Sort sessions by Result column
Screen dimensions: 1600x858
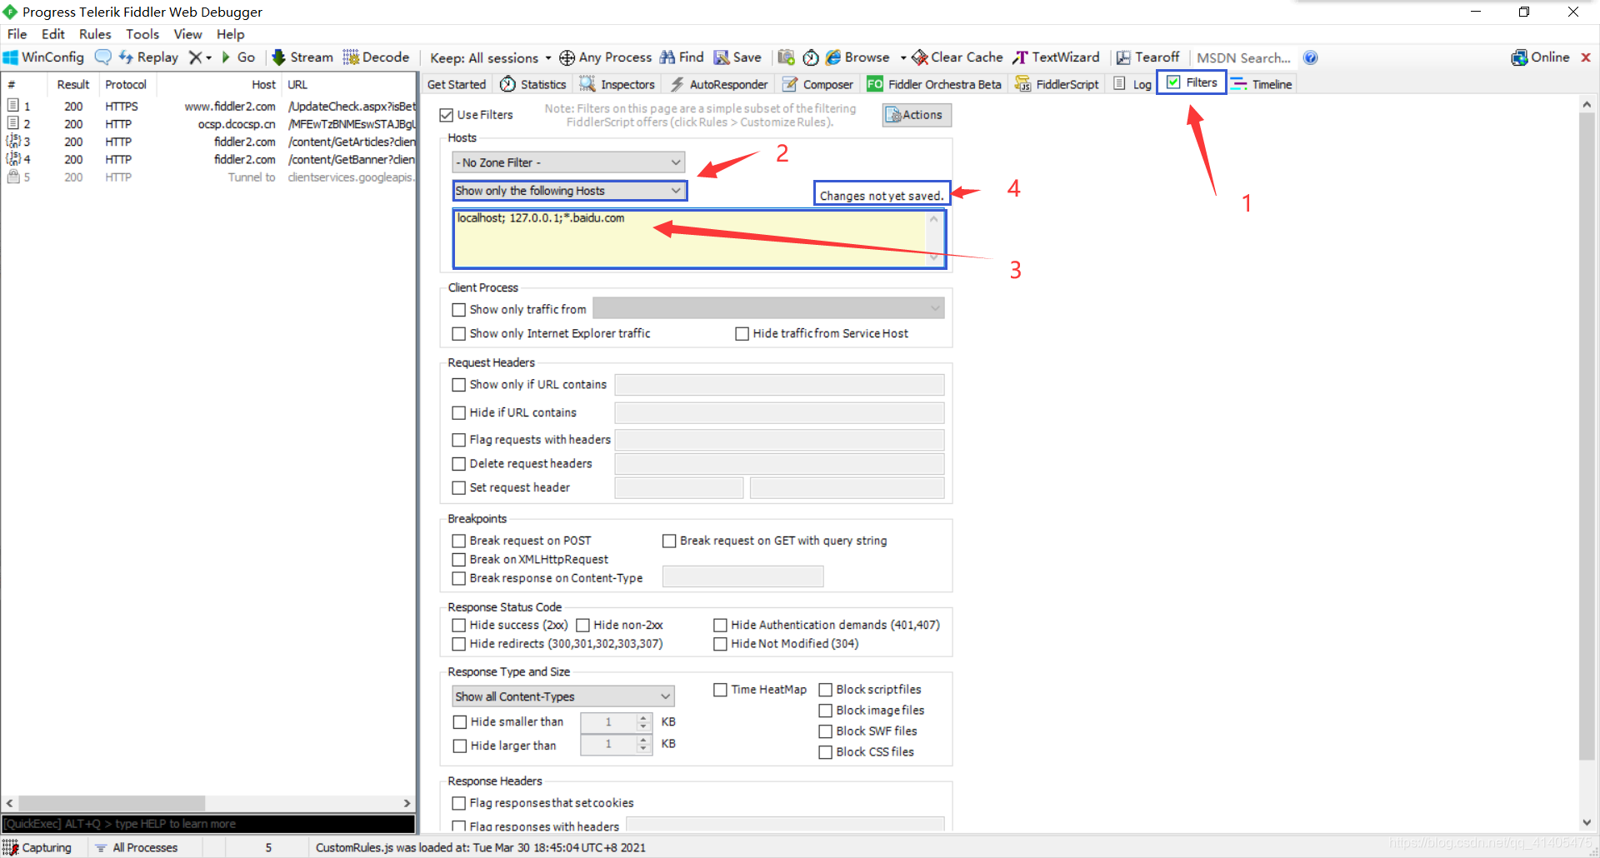73,84
